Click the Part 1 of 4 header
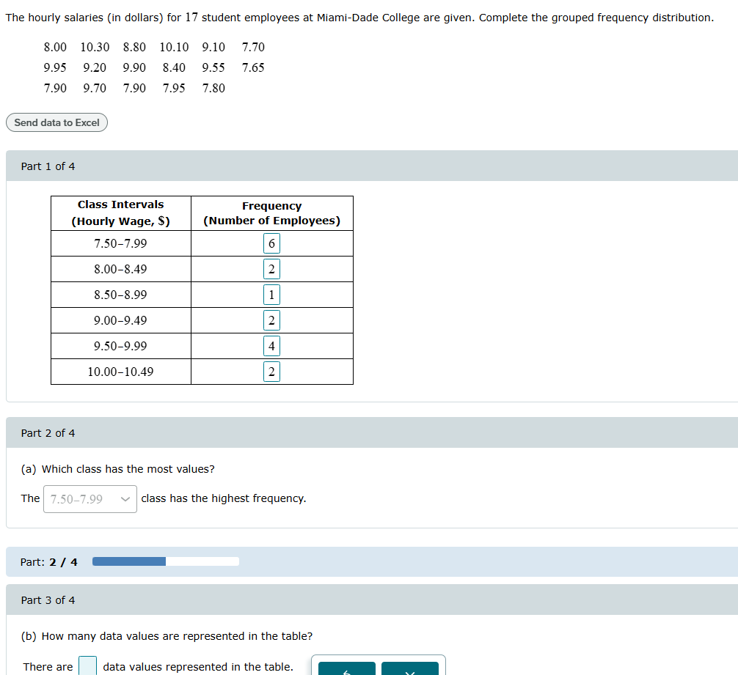738x675 pixels. point(47,166)
